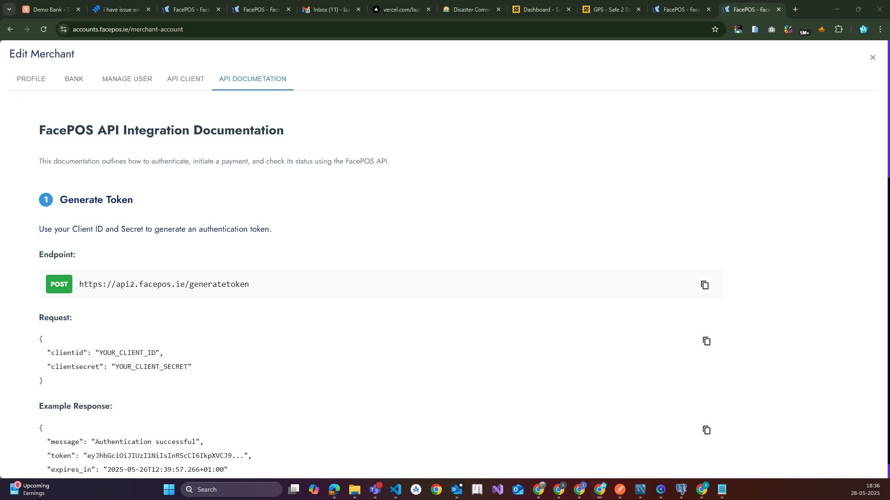The image size is (890, 500).
Task: Open pgAdmin elephant icon on the taskbar
Action: 681,489
